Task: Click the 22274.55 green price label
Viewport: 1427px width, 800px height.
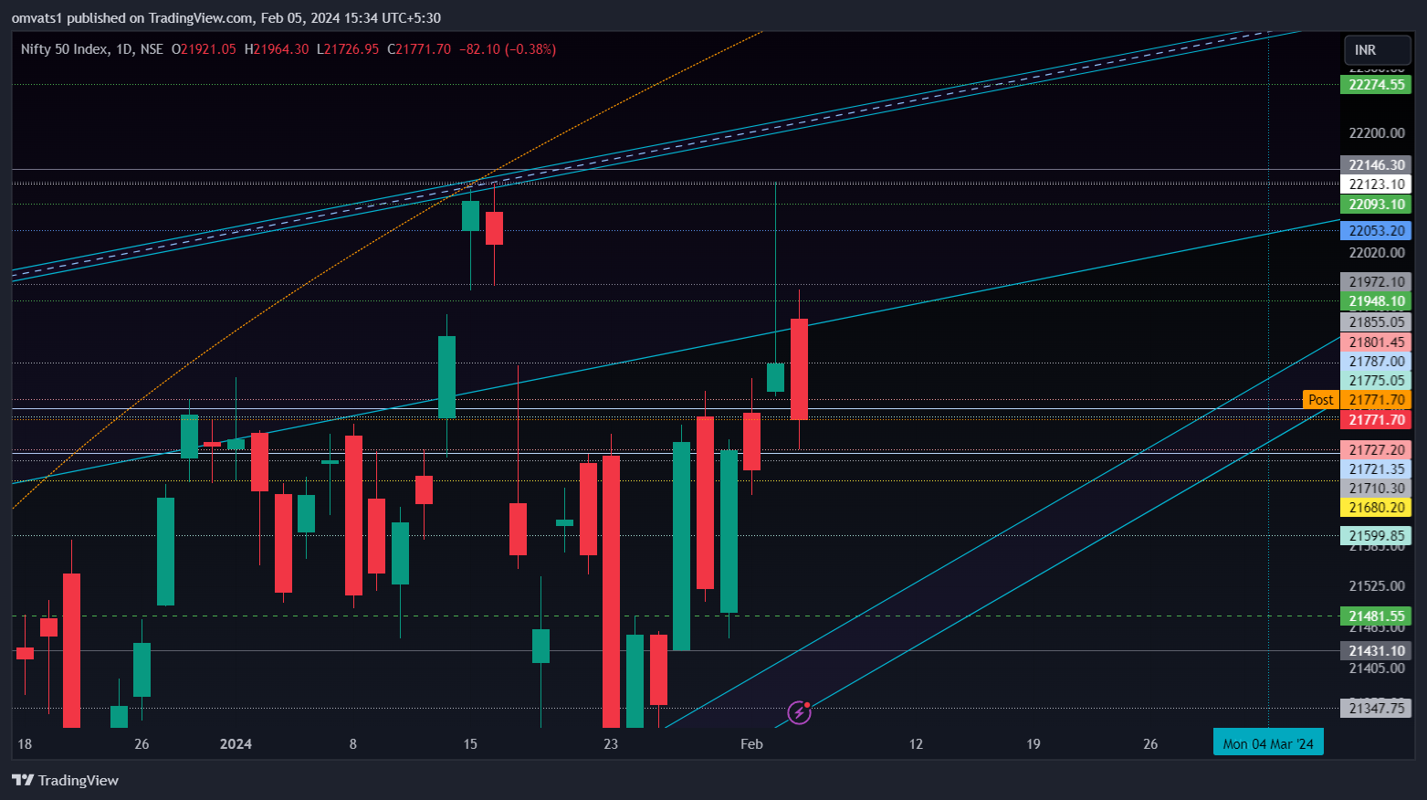Action: click(x=1376, y=85)
